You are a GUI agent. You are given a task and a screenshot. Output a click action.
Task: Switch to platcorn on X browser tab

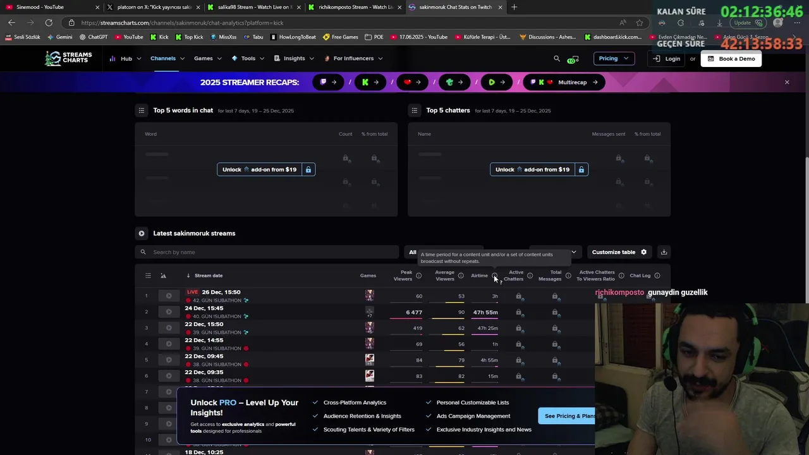click(154, 7)
